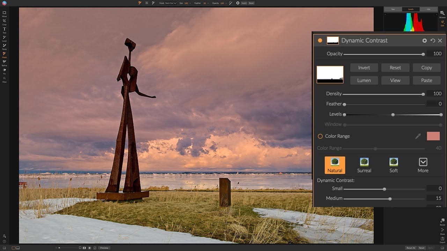Viewport: 447px width, 251px height.
Task: Select the View zoom tool
Action: tap(4, 79)
